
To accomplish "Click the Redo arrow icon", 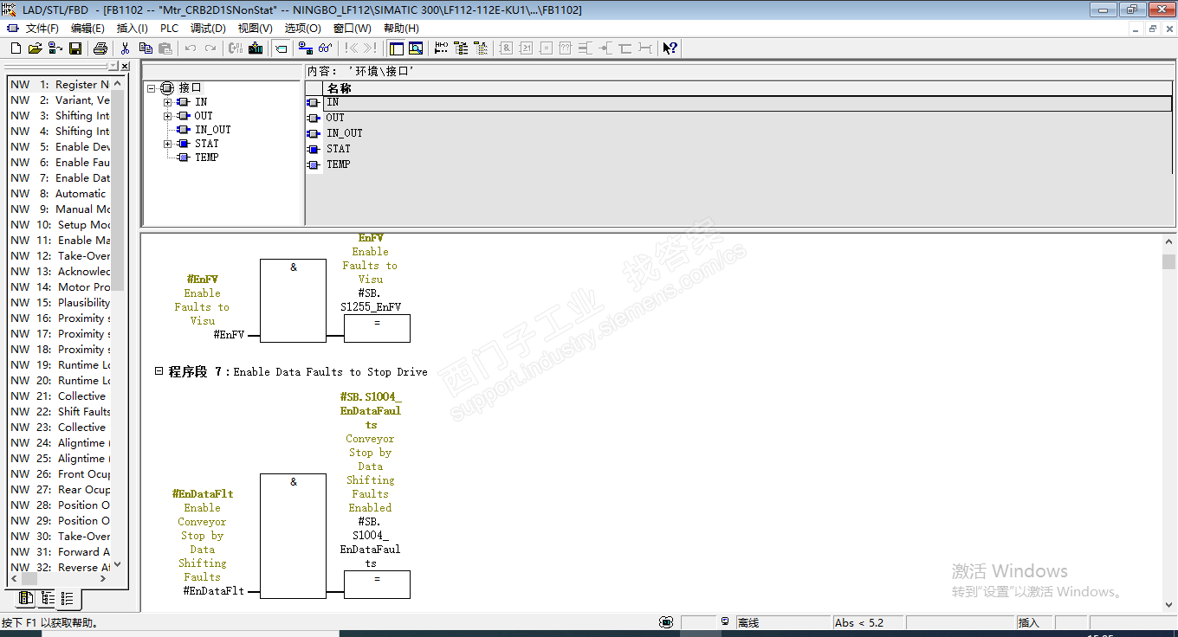I will [x=210, y=48].
